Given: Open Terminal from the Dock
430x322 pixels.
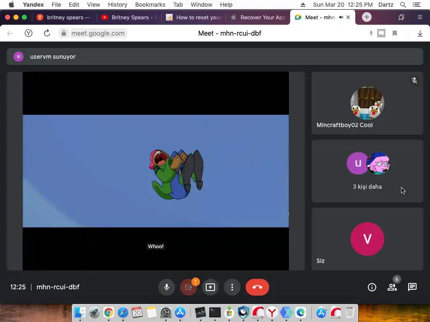Looking at the screenshot, I should point(215,312).
